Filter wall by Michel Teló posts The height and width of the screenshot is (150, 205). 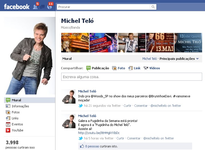(x=150, y=59)
